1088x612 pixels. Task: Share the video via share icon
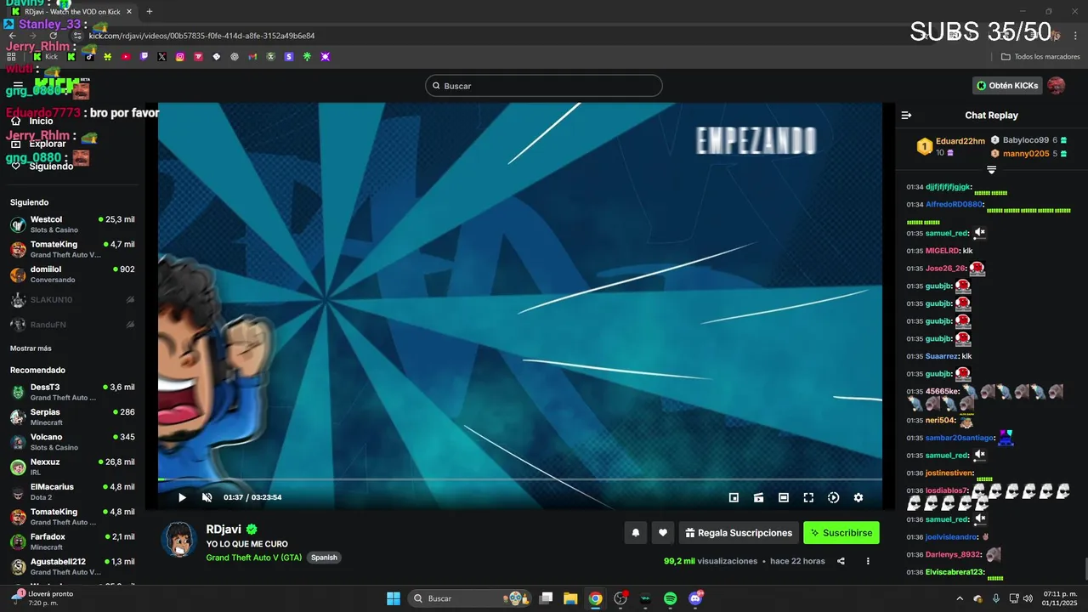point(841,561)
